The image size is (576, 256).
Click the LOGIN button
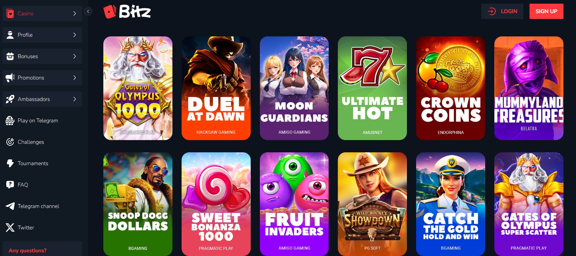502,11
